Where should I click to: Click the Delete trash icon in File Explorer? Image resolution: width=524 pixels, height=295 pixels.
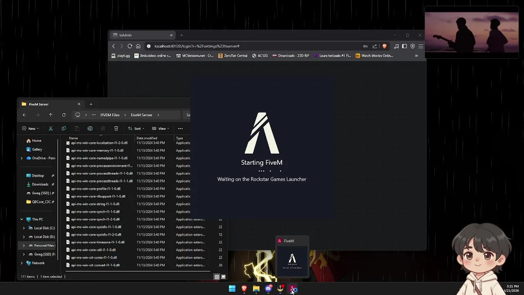116,129
